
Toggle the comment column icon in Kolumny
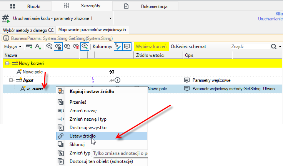pos(127,46)
